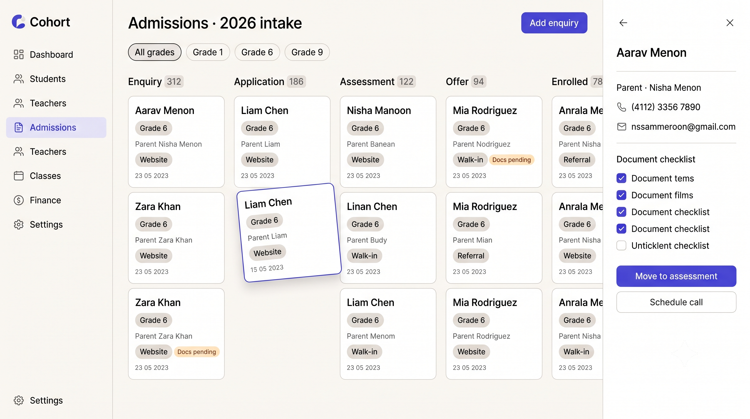750x419 pixels.
Task: Select the tilted Liam Chen card dated 15 05 2023
Action: (289, 232)
